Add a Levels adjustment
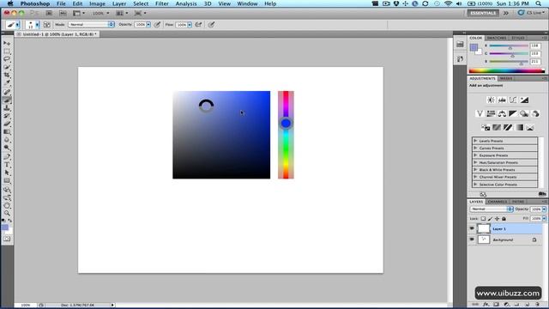The height and width of the screenshot is (309, 549). [x=502, y=100]
